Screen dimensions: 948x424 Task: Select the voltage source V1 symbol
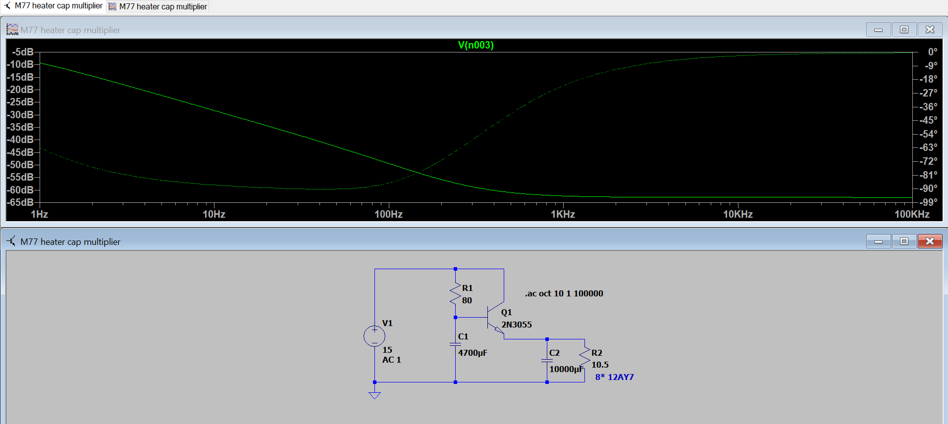point(374,336)
